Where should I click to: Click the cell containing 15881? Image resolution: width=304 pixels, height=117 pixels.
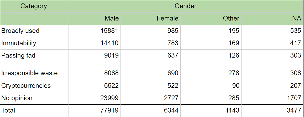(95, 31)
